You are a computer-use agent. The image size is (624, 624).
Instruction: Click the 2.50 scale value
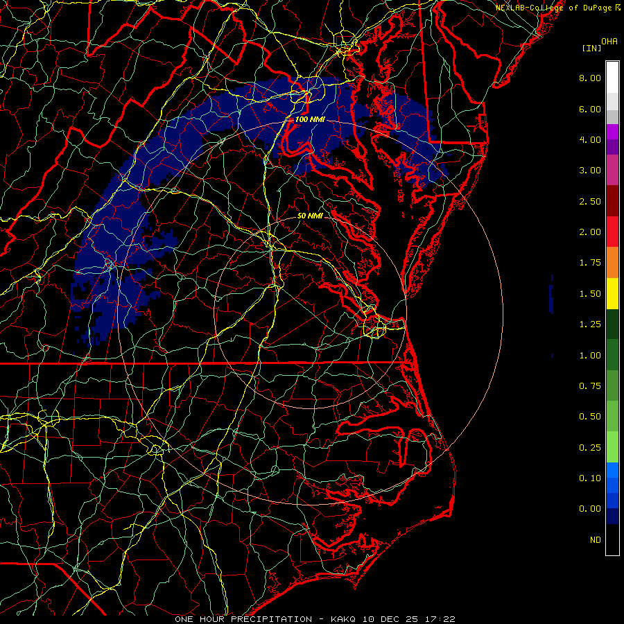(x=590, y=201)
